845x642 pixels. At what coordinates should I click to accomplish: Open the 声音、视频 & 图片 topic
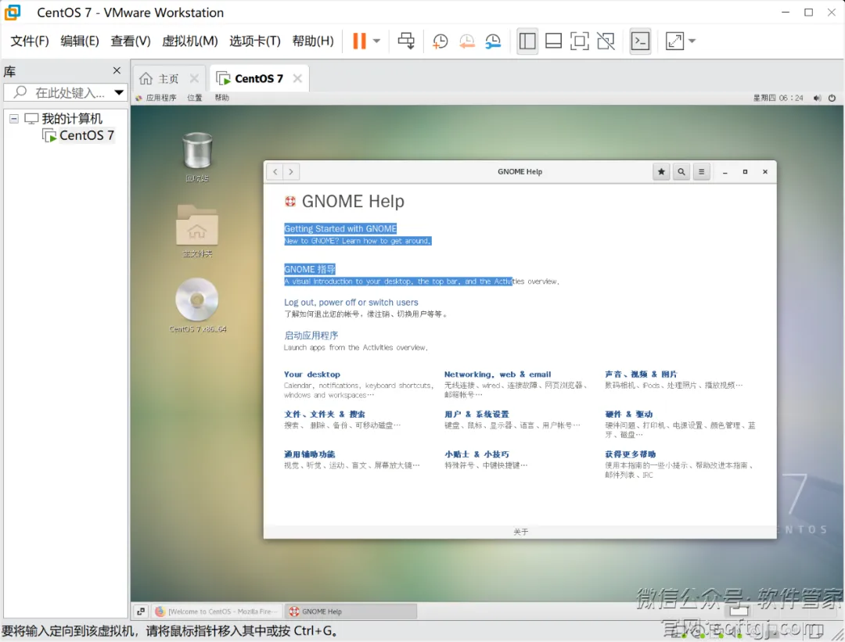[x=641, y=375]
